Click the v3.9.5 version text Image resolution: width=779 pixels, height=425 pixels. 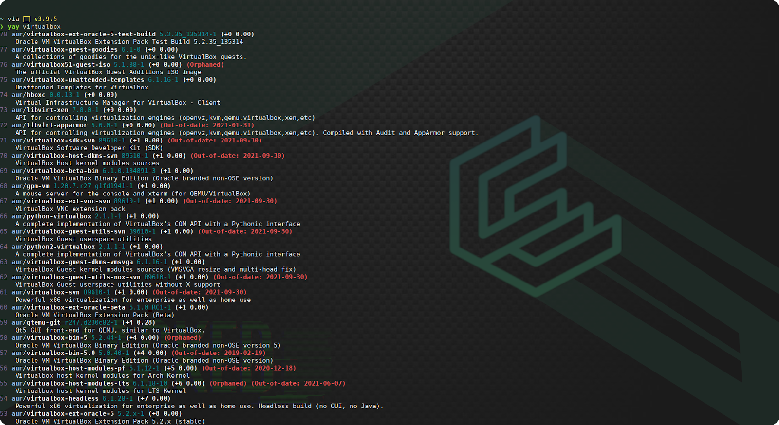click(46, 19)
